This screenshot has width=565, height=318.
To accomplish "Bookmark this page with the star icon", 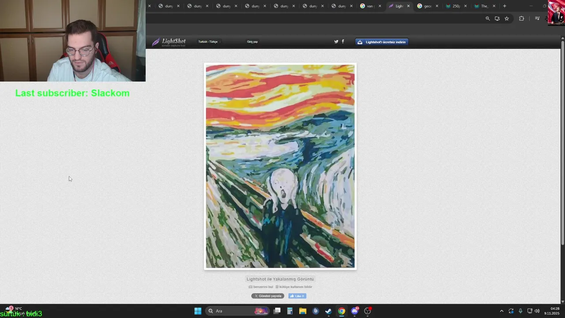I will [507, 19].
